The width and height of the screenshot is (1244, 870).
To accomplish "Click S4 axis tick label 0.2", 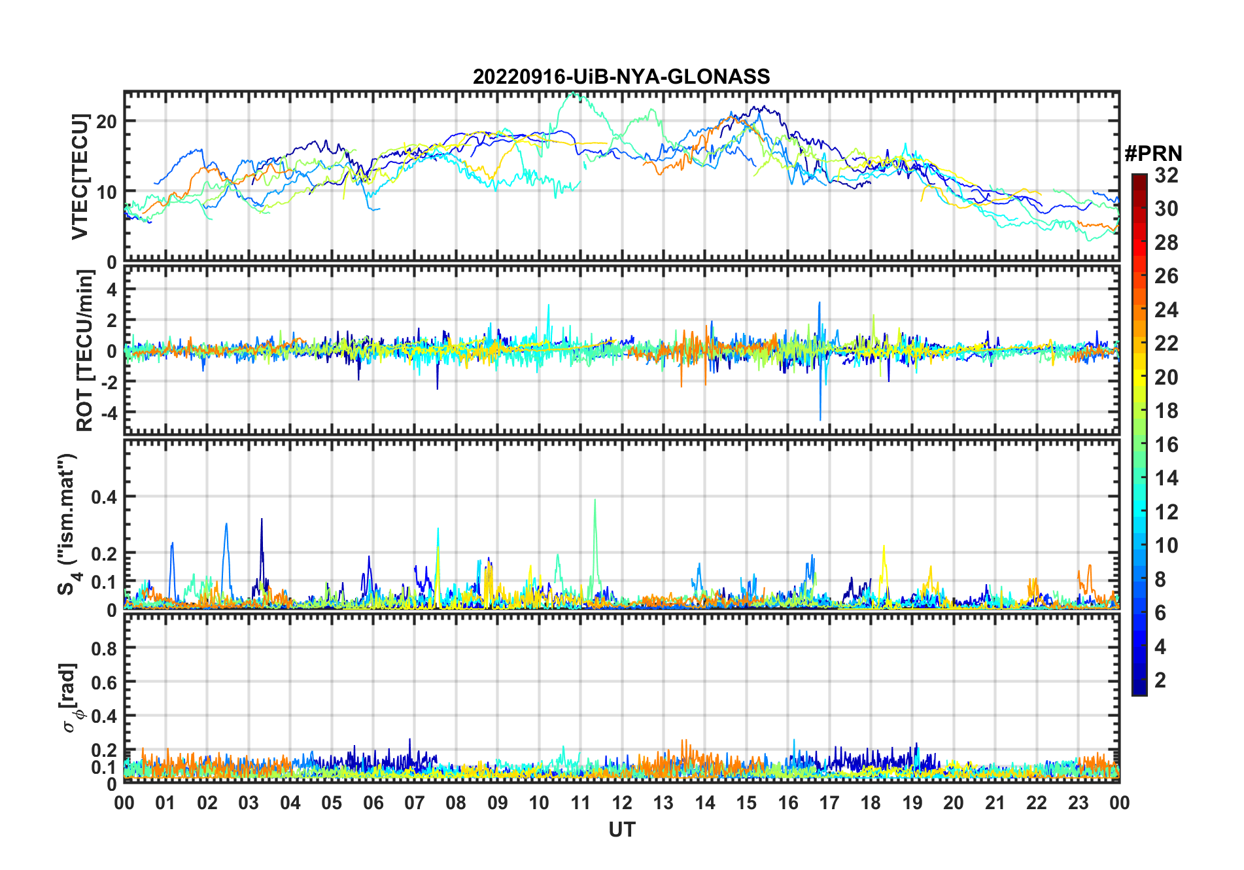I will pos(104,554).
